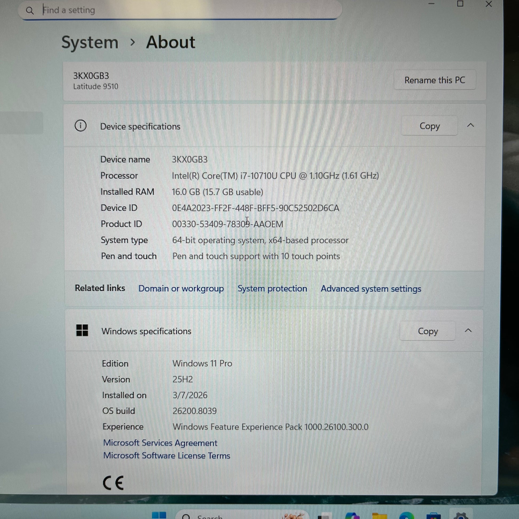The height and width of the screenshot is (519, 519).
Task: Copy the device specifications
Action: [429, 126]
